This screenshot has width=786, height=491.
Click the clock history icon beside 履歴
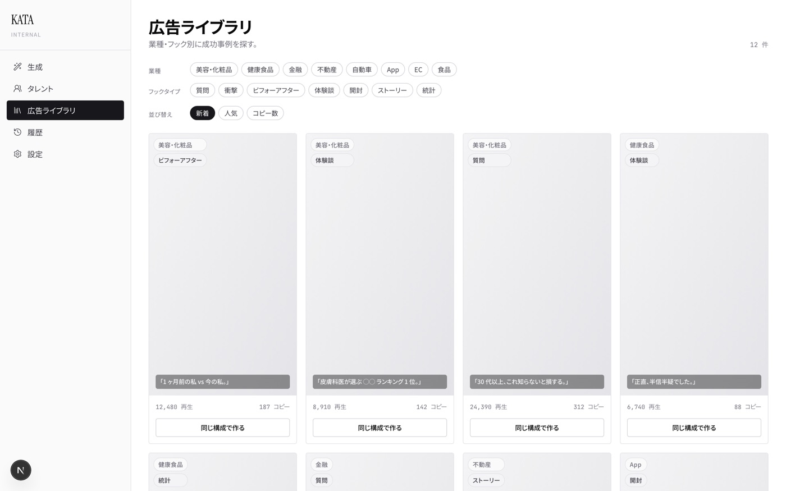tap(17, 132)
